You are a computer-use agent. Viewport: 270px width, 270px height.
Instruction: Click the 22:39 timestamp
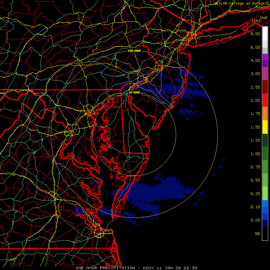[190, 268]
